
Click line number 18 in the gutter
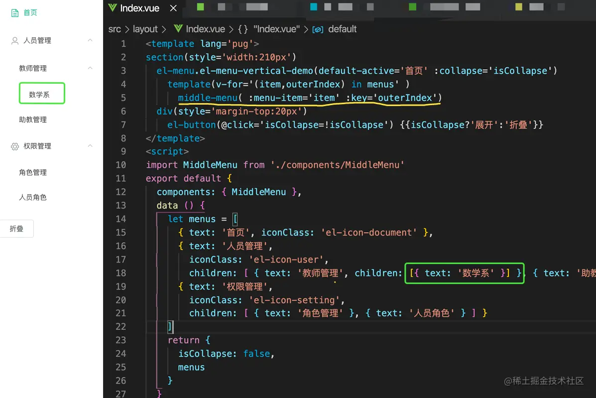121,273
